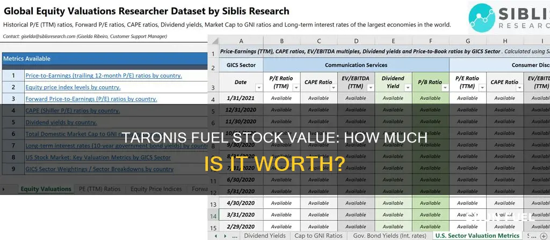This screenshot has width=550, height=240.
Task: Select column H header
Action: (505, 41)
